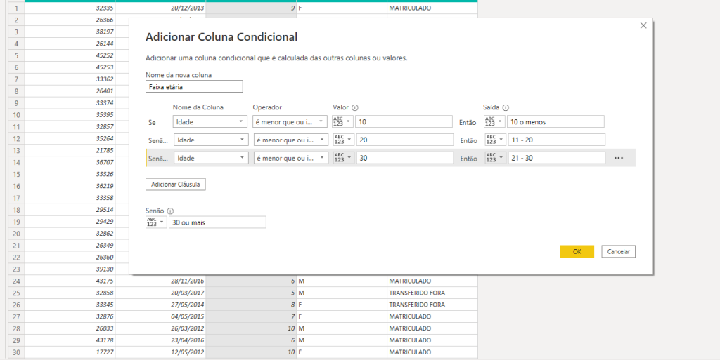Click the Saída info icon
Image resolution: width=720 pixels, height=360 pixels.
505,107
